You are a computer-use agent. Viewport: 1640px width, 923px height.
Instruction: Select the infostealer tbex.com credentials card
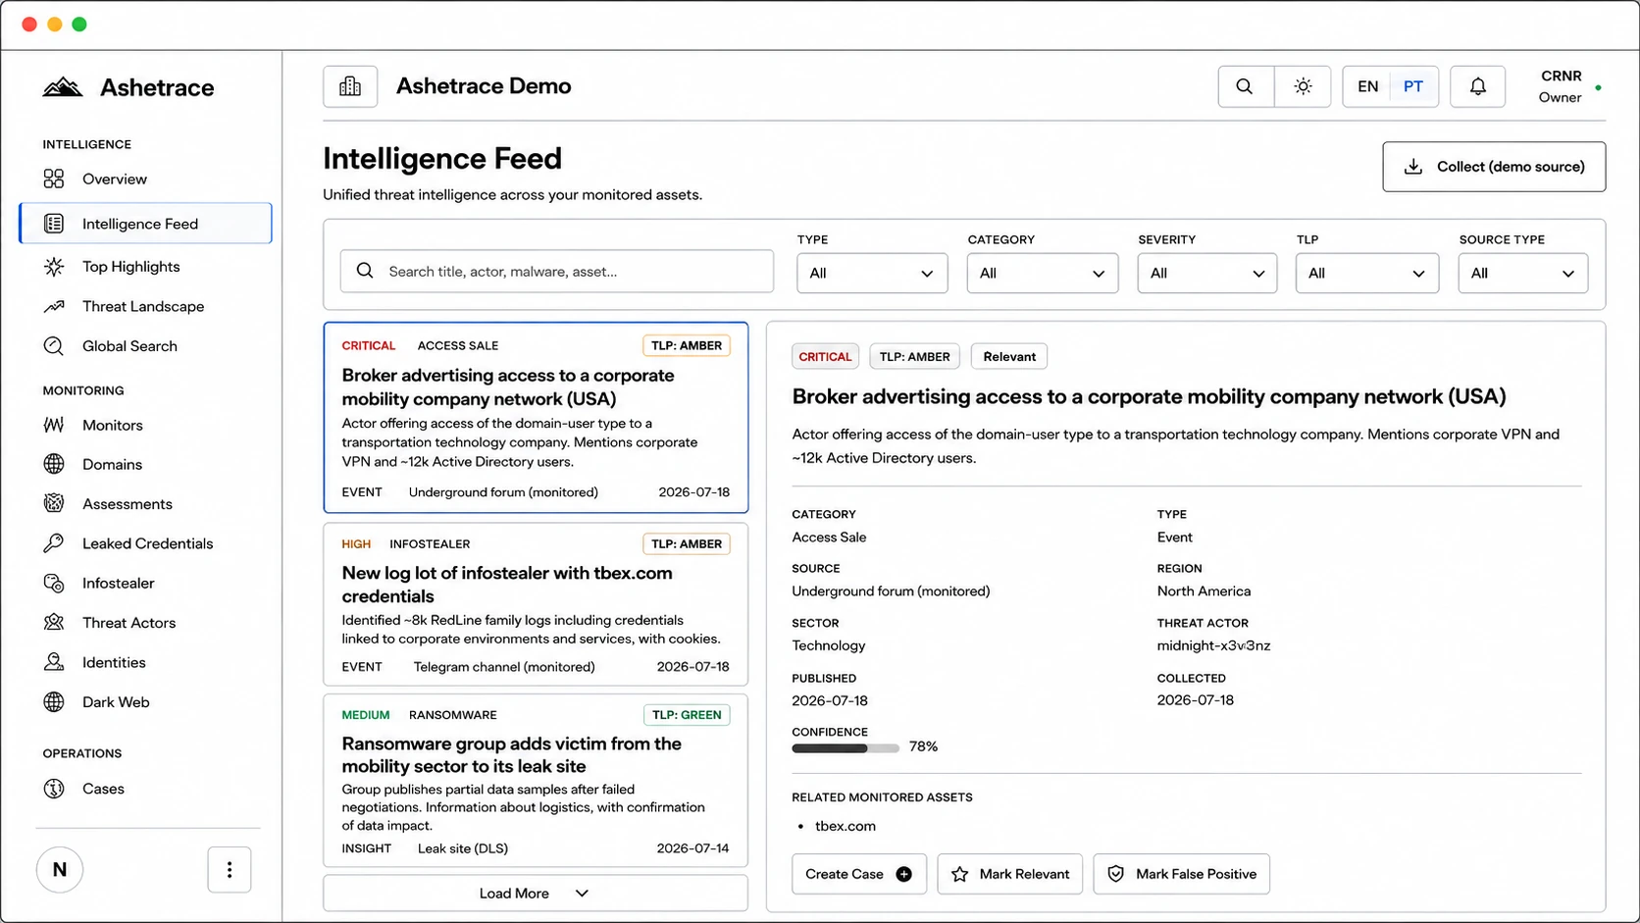pos(536,604)
